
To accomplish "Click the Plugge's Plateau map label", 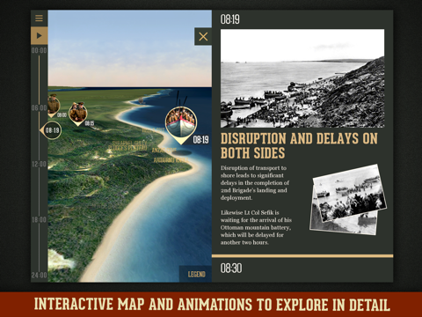I will (x=127, y=148).
